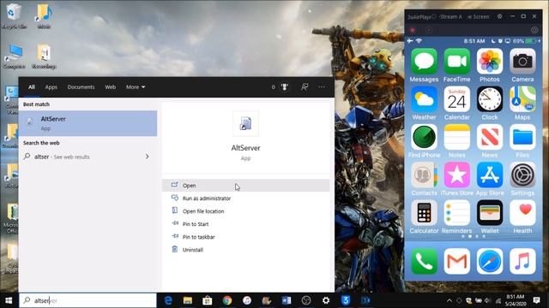
Task: Launch the Calculator app
Action: pos(424,213)
